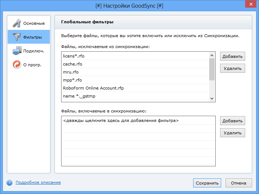Click Добавить for excluded files
259x194 pixels.
232,56
